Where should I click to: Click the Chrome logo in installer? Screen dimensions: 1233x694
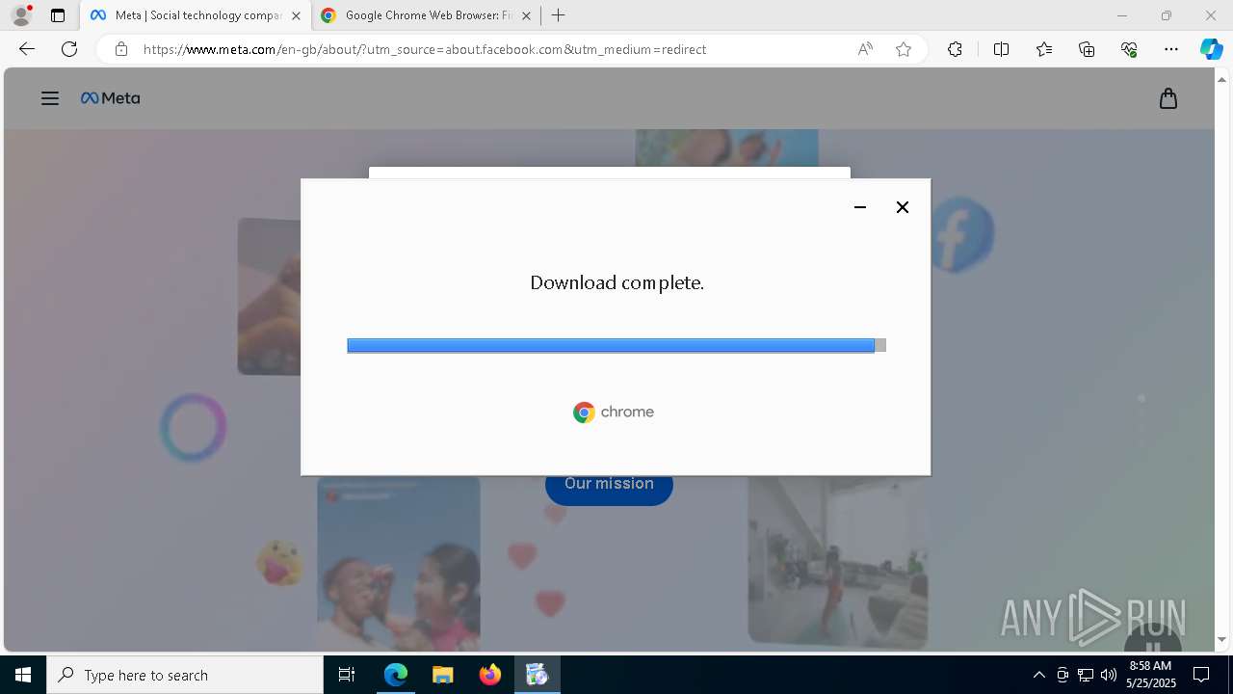tap(614, 413)
